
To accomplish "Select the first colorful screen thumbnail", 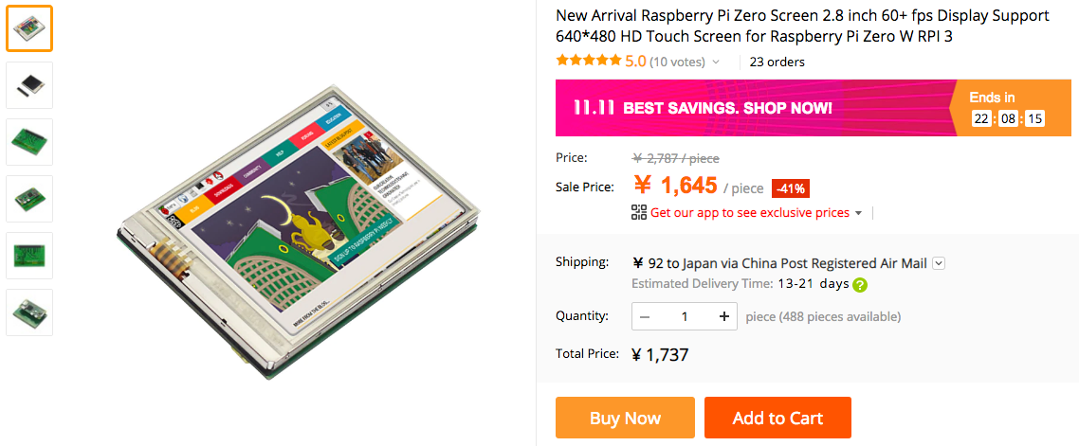I will 29,28.
